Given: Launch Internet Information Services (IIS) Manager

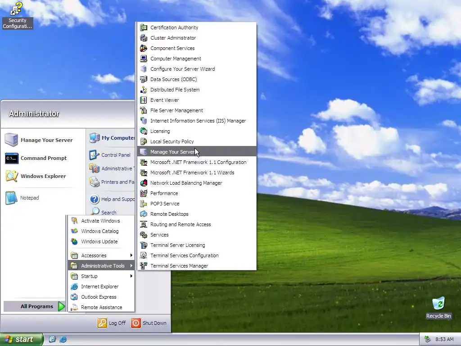Looking at the screenshot, I should click(197, 121).
